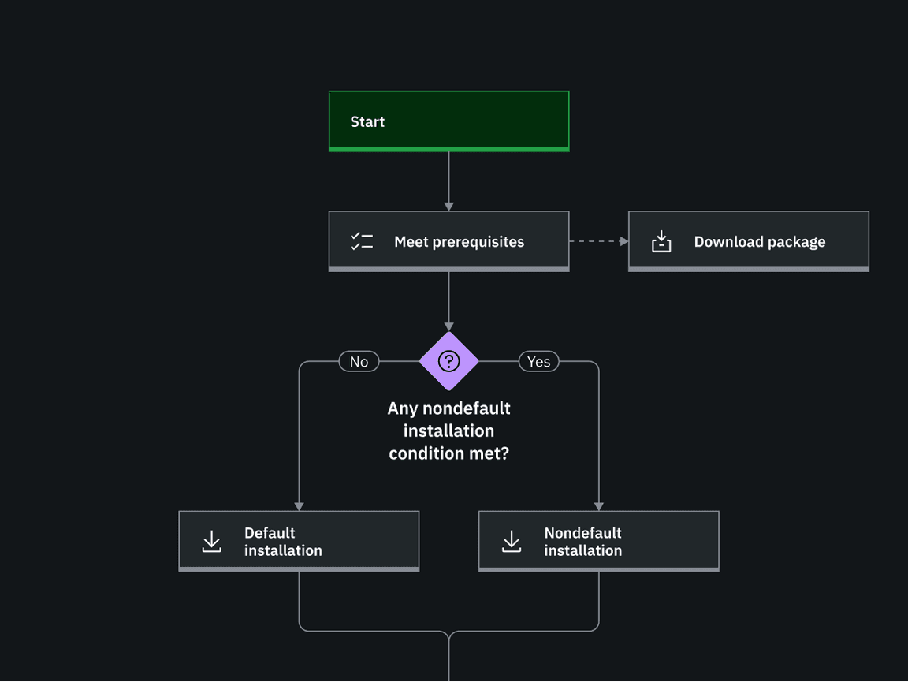Select the Default installation label text

pyautogui.click(x=283, y=542)
